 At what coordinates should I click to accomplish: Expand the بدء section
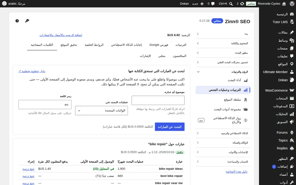pyautogui.click(x=223, y=34)
